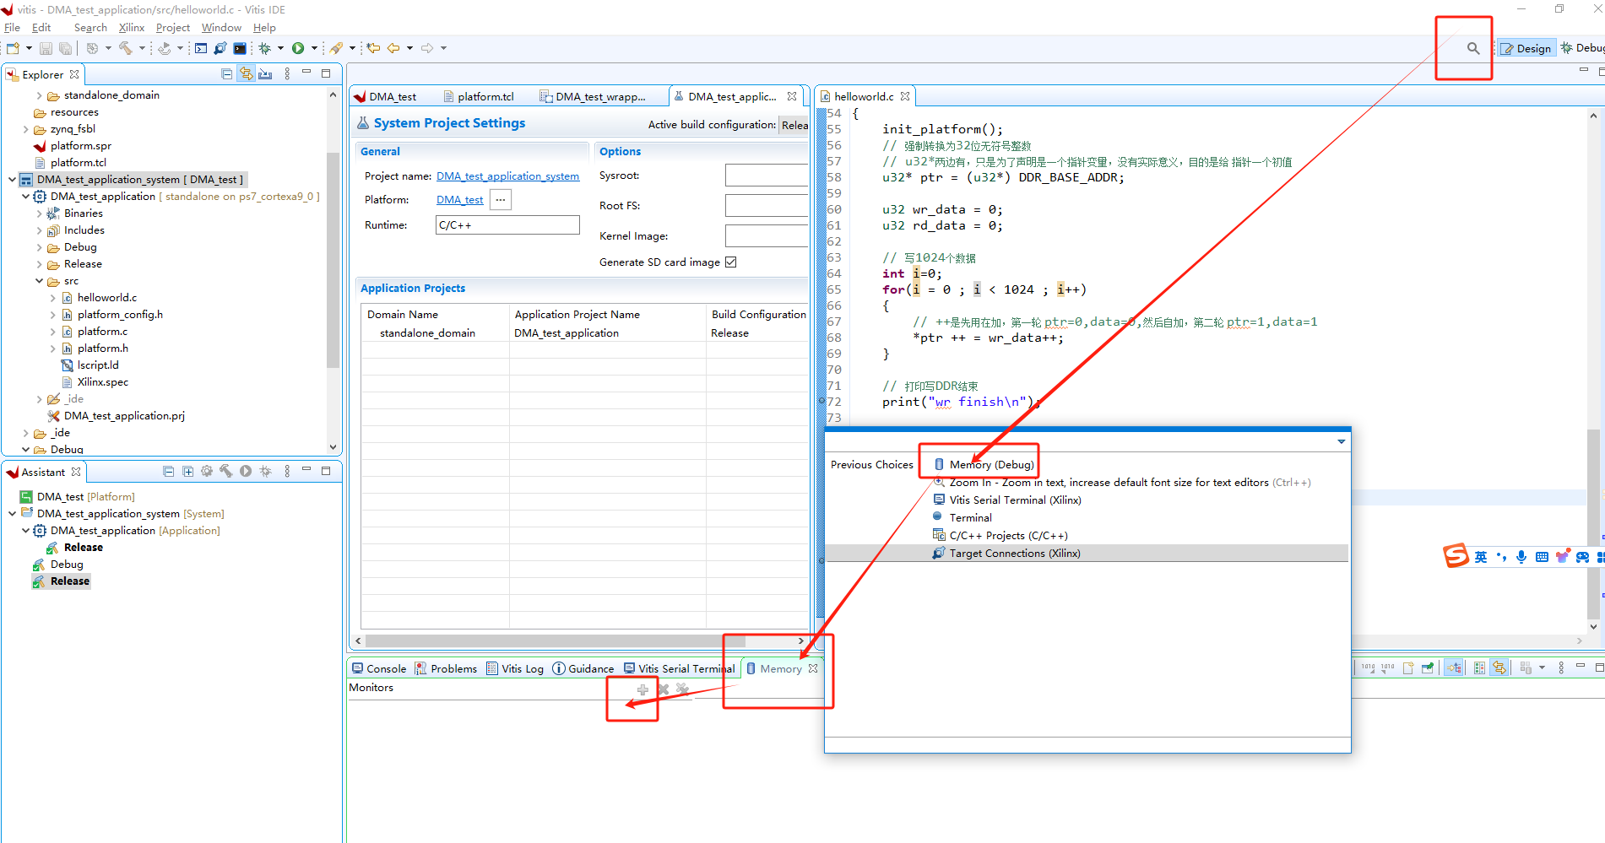
Task: Open the Debug bug dropdown arrow
Action: [x=280, y=48]
